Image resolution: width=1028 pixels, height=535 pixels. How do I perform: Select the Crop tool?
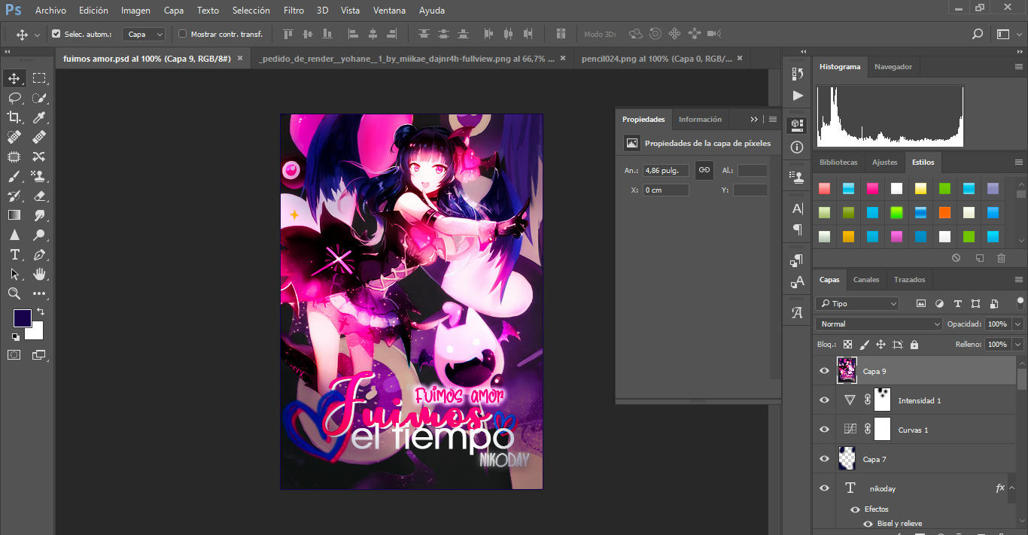(x=14, y=117)
